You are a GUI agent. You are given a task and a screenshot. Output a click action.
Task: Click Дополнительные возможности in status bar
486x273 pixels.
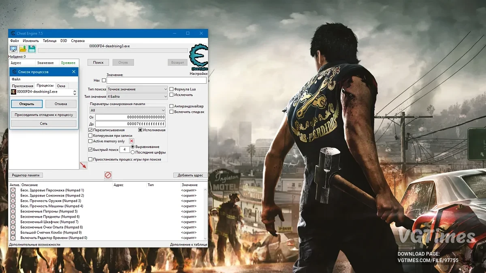point(35,245)
